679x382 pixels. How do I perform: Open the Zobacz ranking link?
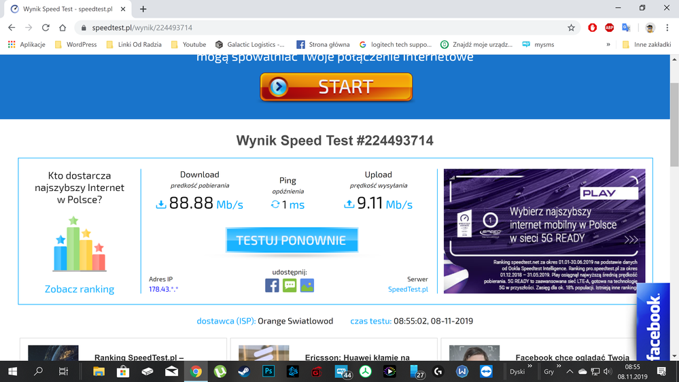coord(80,289)
